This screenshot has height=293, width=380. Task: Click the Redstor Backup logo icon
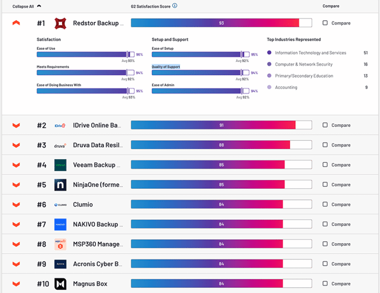pos(60,23)
